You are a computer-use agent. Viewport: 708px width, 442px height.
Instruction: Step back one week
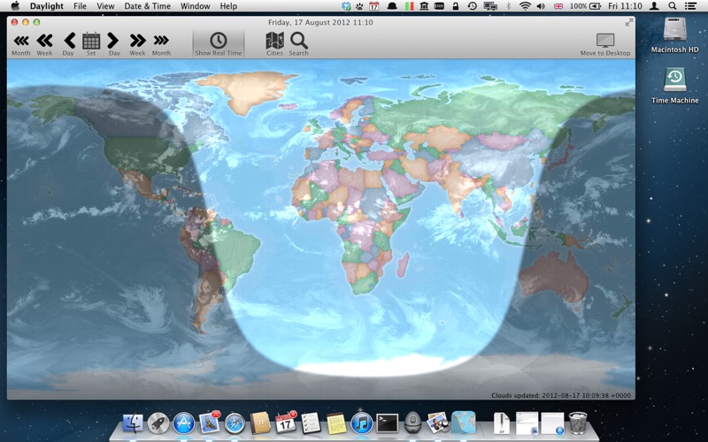point(44,41)
